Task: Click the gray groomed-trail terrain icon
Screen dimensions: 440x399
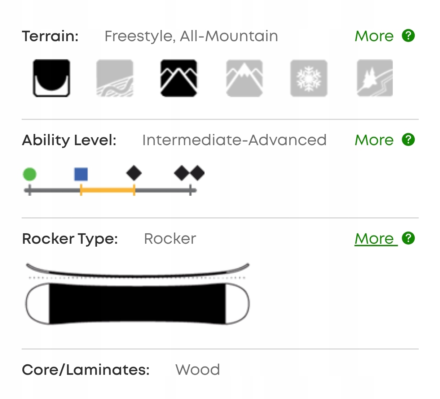Action: pos(115,78)
